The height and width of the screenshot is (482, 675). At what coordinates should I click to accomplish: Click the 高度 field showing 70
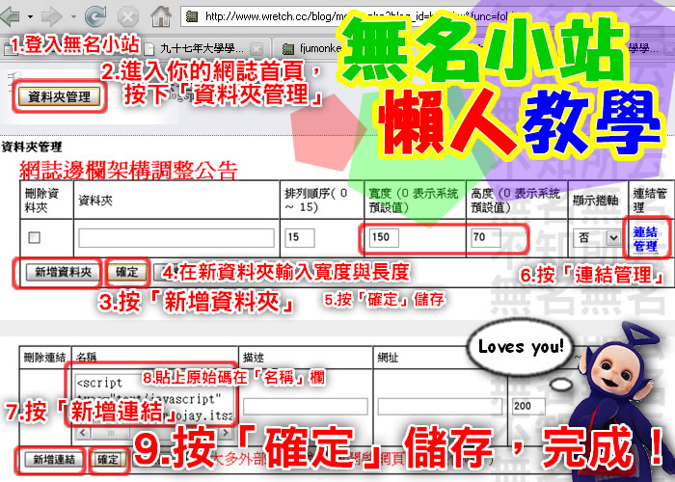[x=486, y=237]
